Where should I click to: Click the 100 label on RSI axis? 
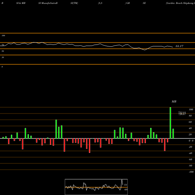pyautogui.click(x=4, y=35)
